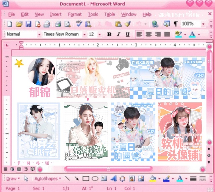Toggle Show/Hide paragraph marks
Image resolution: width=215 pixels, height=192 pixels.
[x=176, y=24]
